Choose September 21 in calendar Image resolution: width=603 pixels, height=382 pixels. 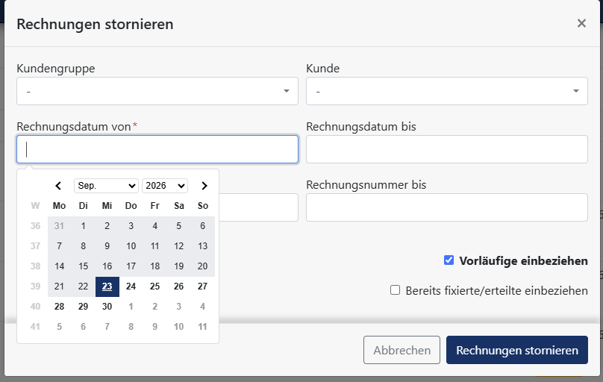tap(59, 286)
